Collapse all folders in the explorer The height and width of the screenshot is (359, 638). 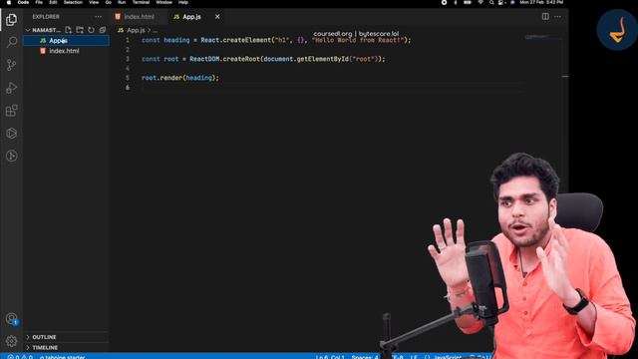click(x=103, y=30)
